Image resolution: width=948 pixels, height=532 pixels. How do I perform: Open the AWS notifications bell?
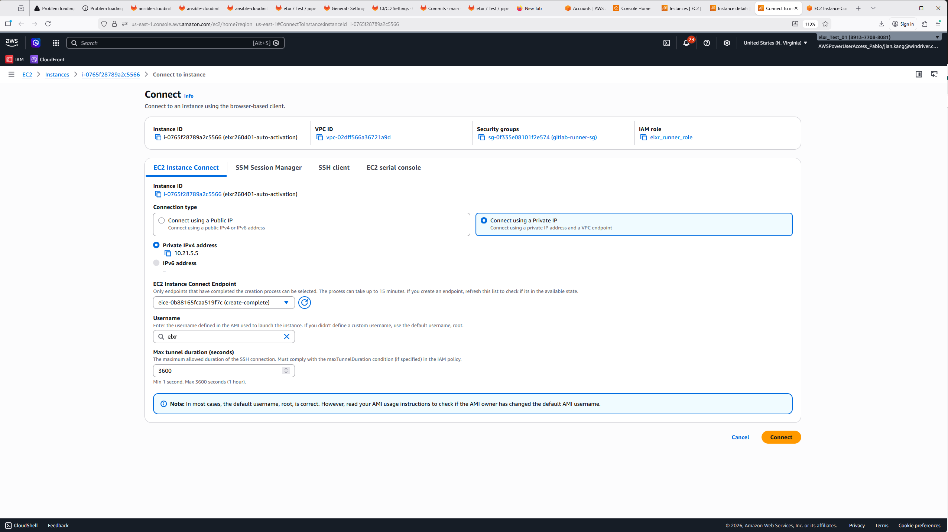(x=686, y=43)
